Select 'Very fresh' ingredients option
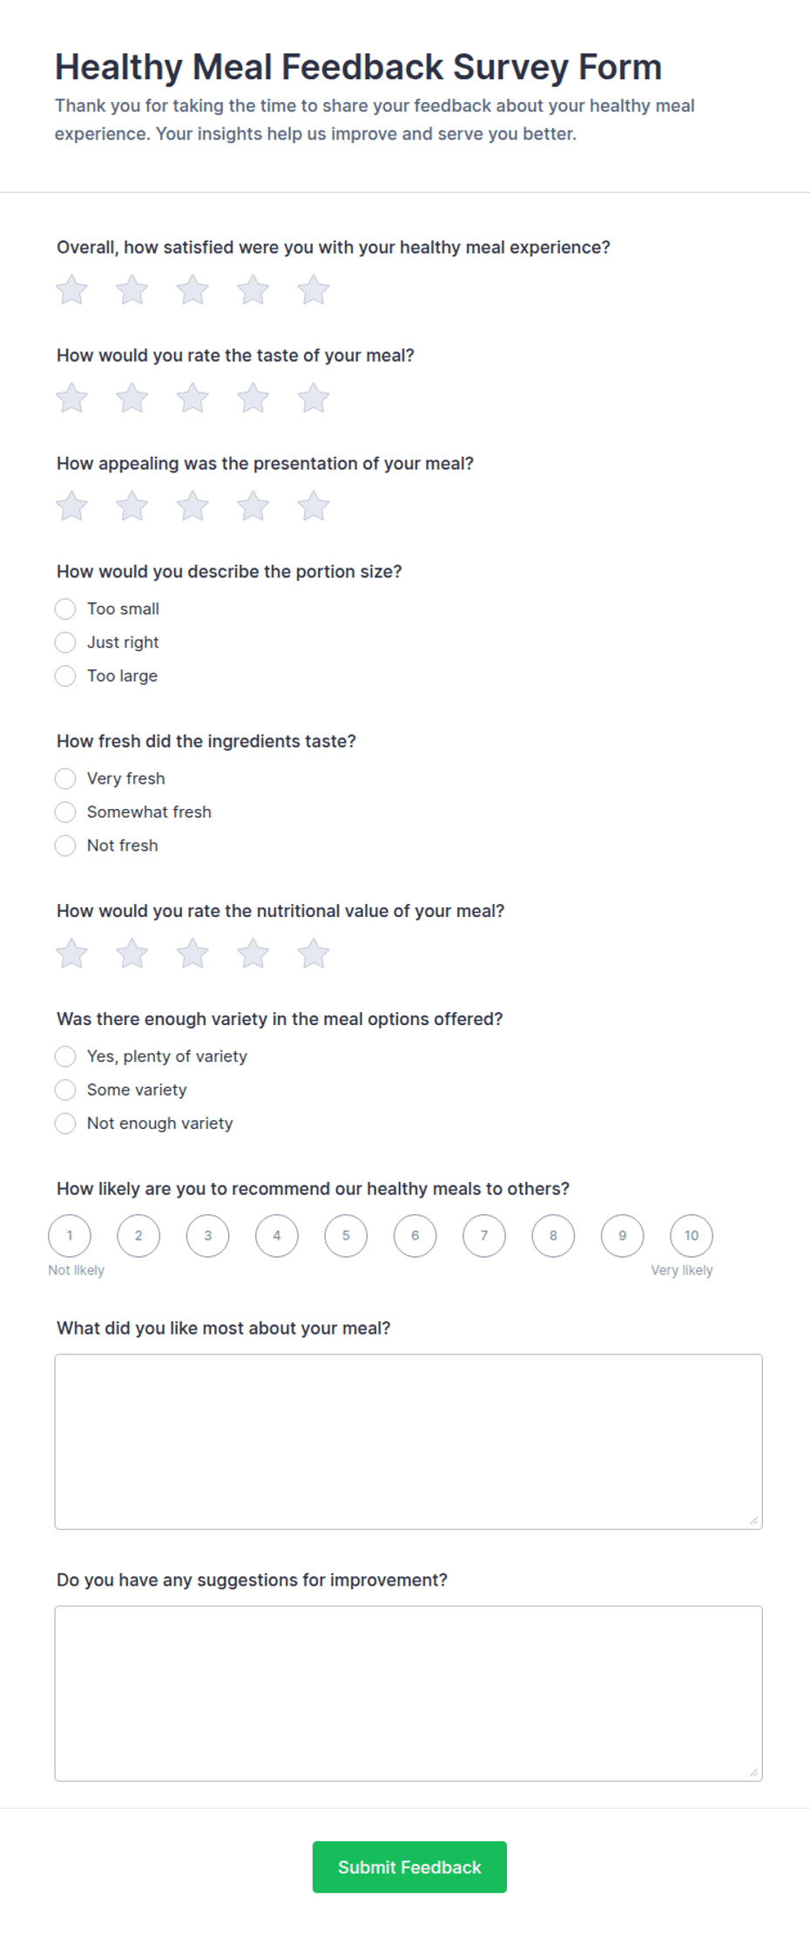Viewport: 810px width, 1936px height. pos(65,778)
